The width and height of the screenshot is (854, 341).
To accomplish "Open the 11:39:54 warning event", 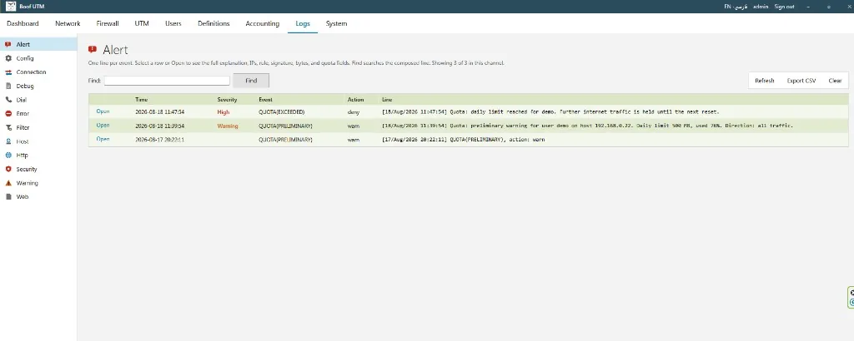I will click(103, 126).
